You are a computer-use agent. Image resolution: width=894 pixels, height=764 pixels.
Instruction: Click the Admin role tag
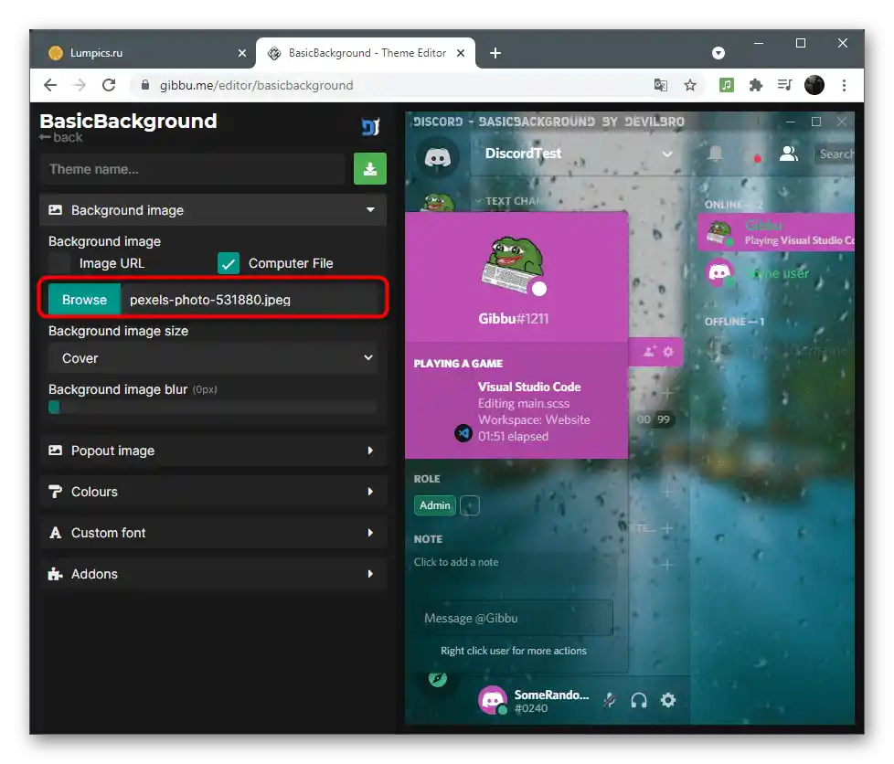434,505
